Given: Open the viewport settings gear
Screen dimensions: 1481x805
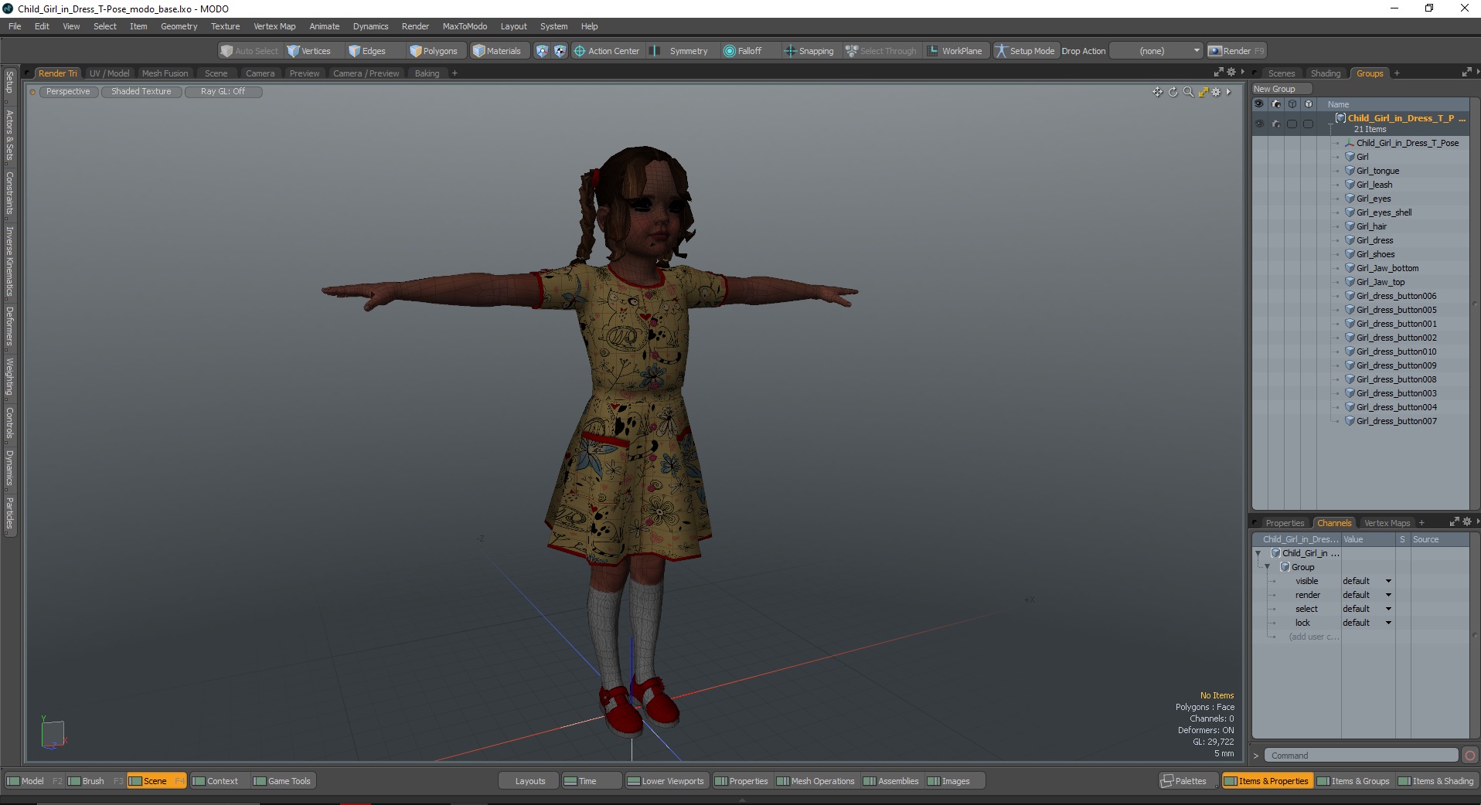Looking at the screenshot, I should (x=1216, y=92).
